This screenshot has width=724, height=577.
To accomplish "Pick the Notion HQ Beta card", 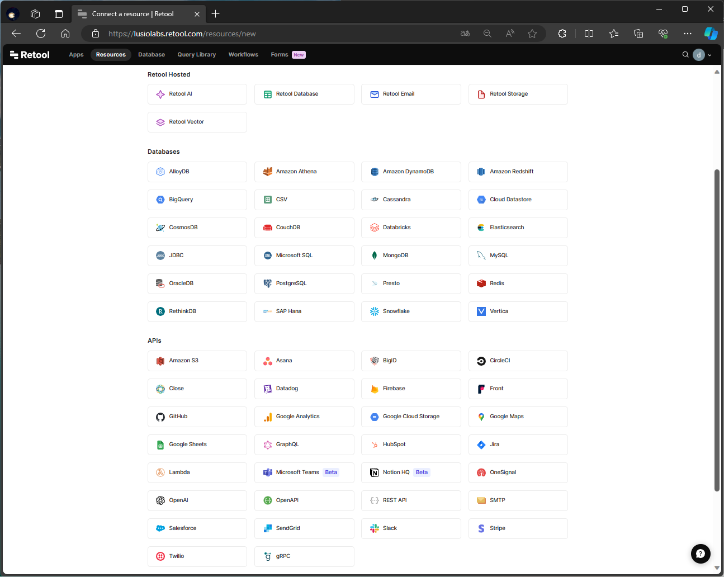I will click(411, 472).
